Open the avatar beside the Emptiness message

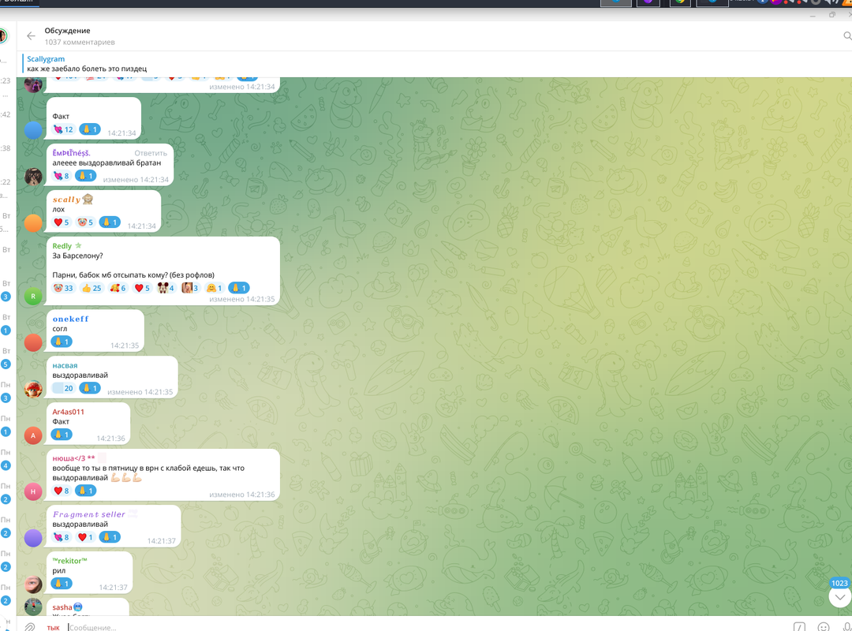click(33, 177)
